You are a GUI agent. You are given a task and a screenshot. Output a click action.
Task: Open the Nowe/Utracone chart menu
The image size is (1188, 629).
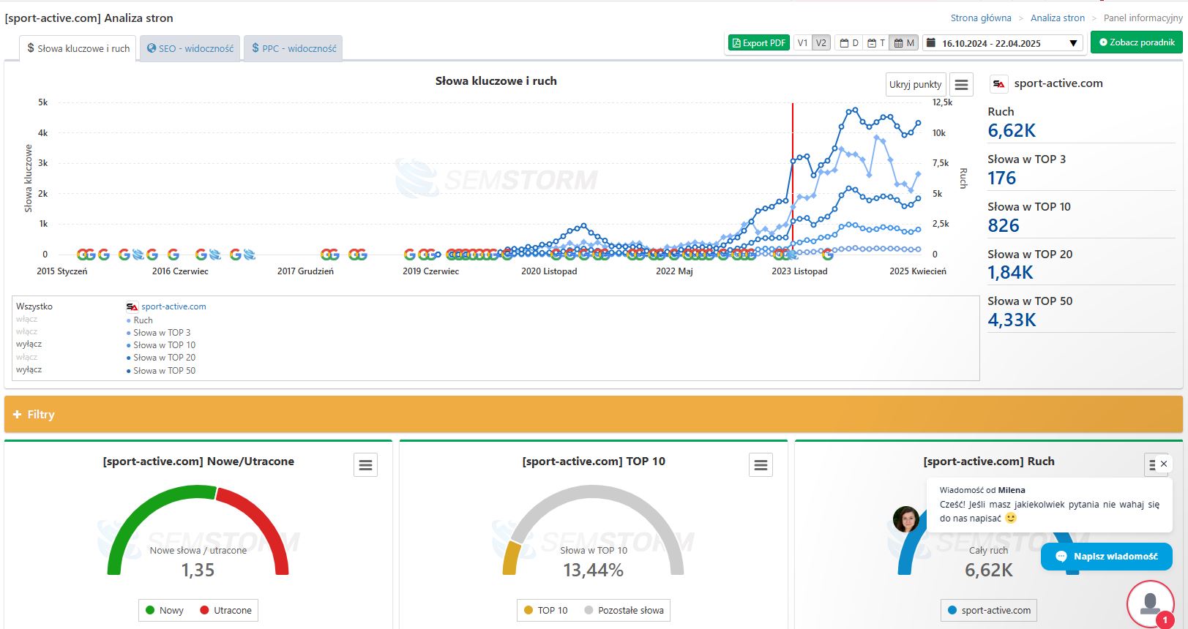366,465
